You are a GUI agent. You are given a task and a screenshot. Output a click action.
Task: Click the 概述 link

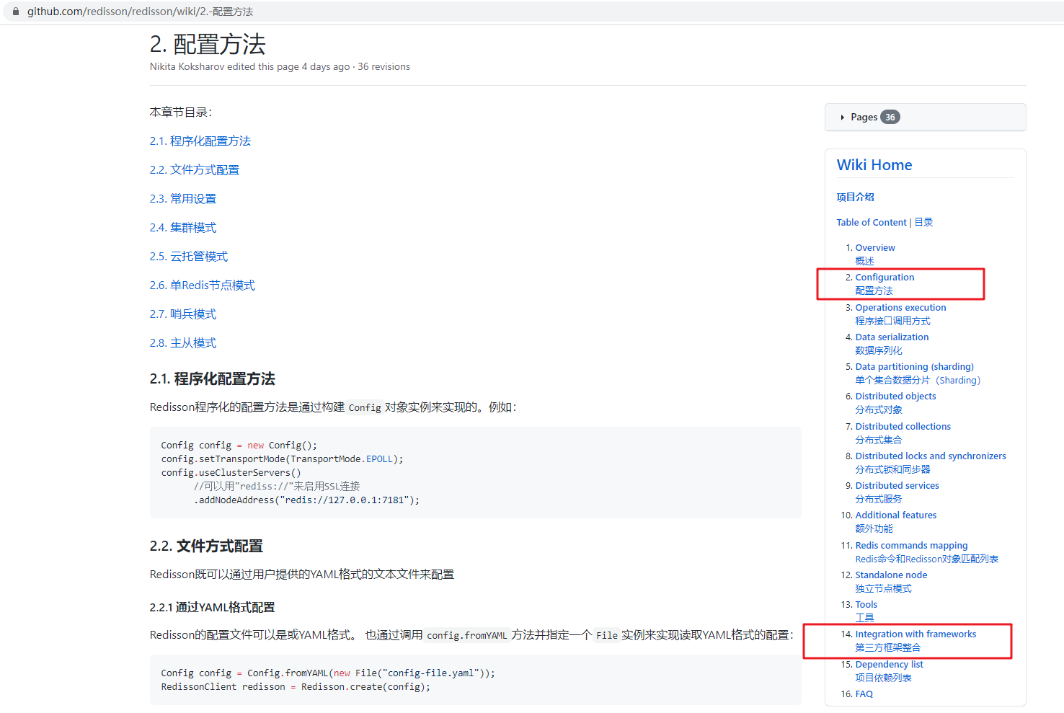pyautogui.click(x=865, y=261)
